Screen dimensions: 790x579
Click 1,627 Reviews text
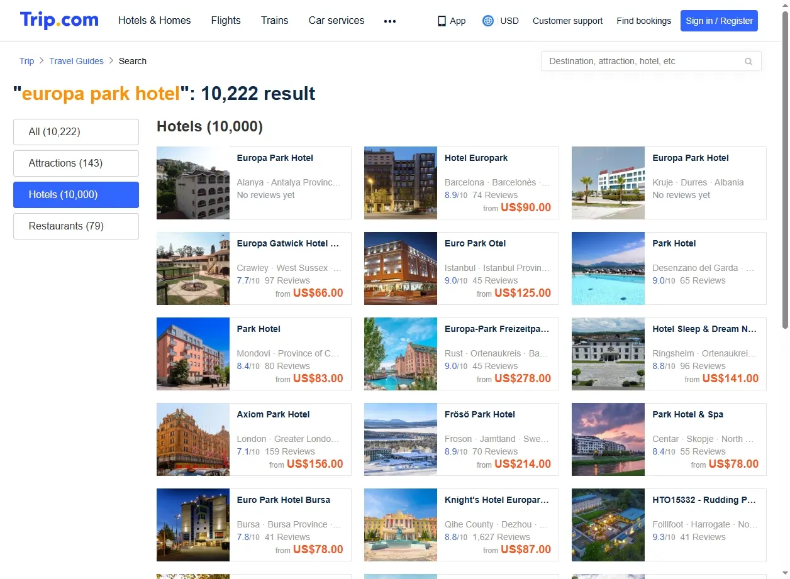501,537
